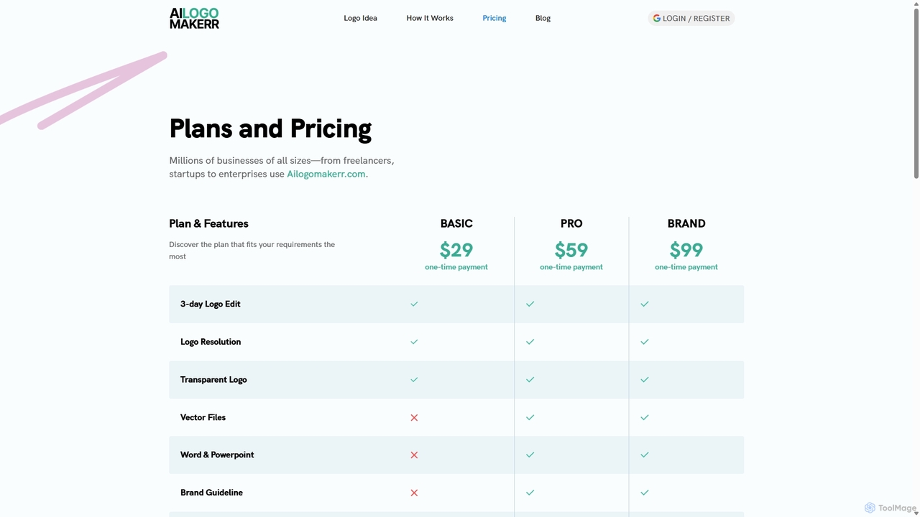Click one-time payment under $99
Screen dimensions: 920x517
(686, 267)
